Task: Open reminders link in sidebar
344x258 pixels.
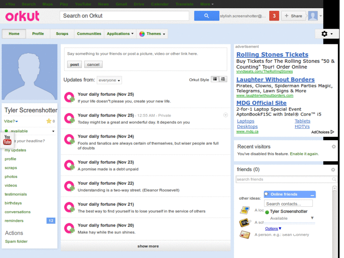Action: pos(14,221)
